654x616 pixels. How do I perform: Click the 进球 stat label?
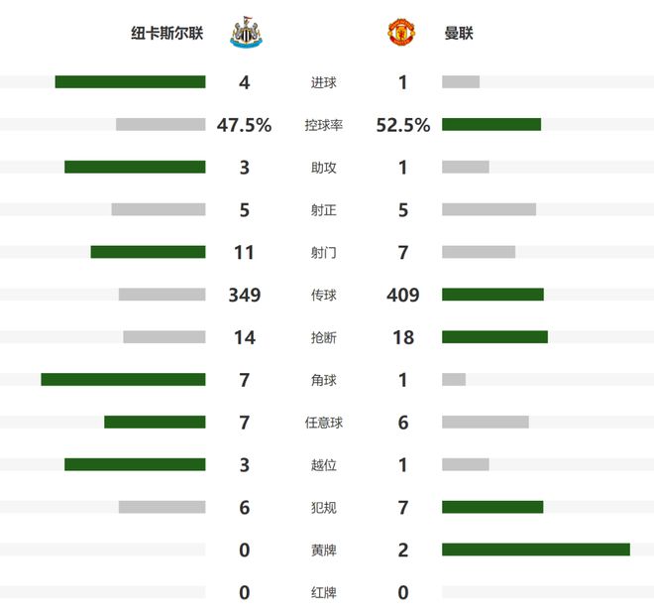323,82
